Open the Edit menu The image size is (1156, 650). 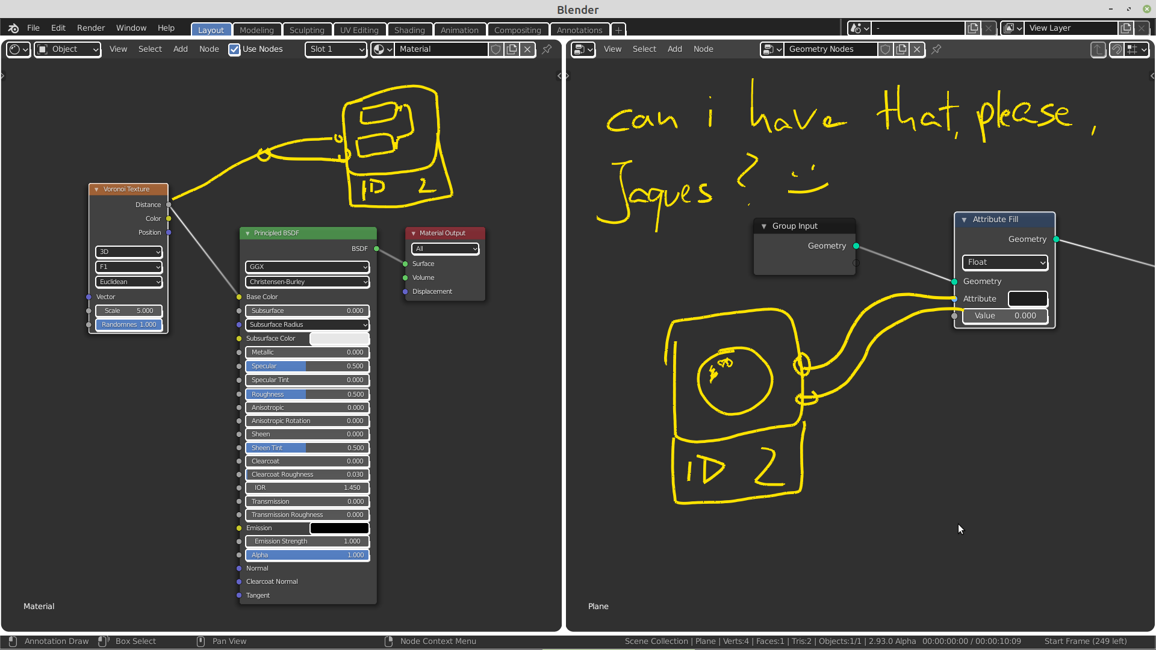pyautogui.click(x=58, y=28)
